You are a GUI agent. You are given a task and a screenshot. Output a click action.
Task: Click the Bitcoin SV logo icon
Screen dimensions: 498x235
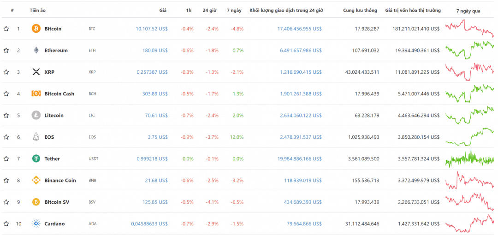coord(36,202)
